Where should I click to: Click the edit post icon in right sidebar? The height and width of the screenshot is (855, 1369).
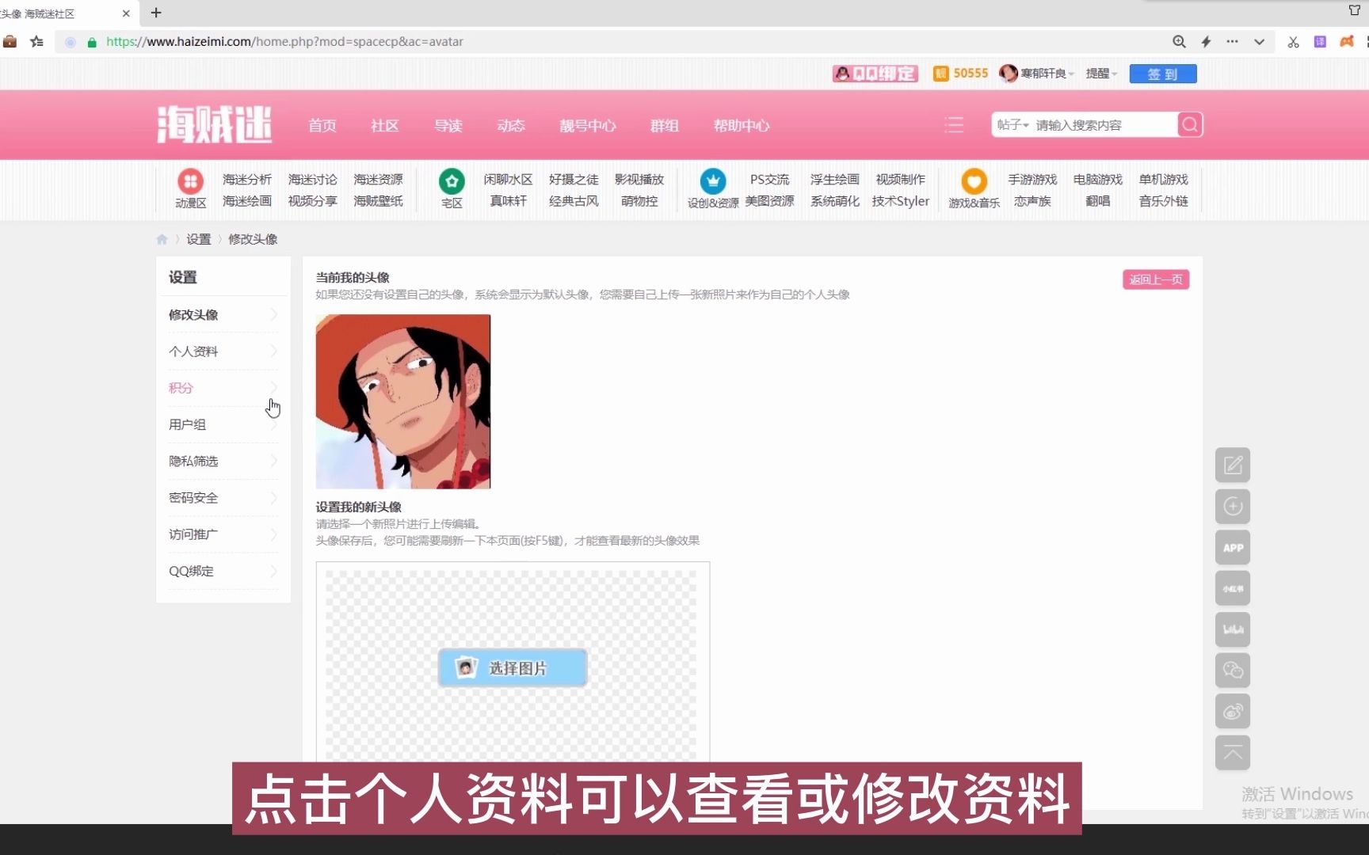[x=1233, y=465]
